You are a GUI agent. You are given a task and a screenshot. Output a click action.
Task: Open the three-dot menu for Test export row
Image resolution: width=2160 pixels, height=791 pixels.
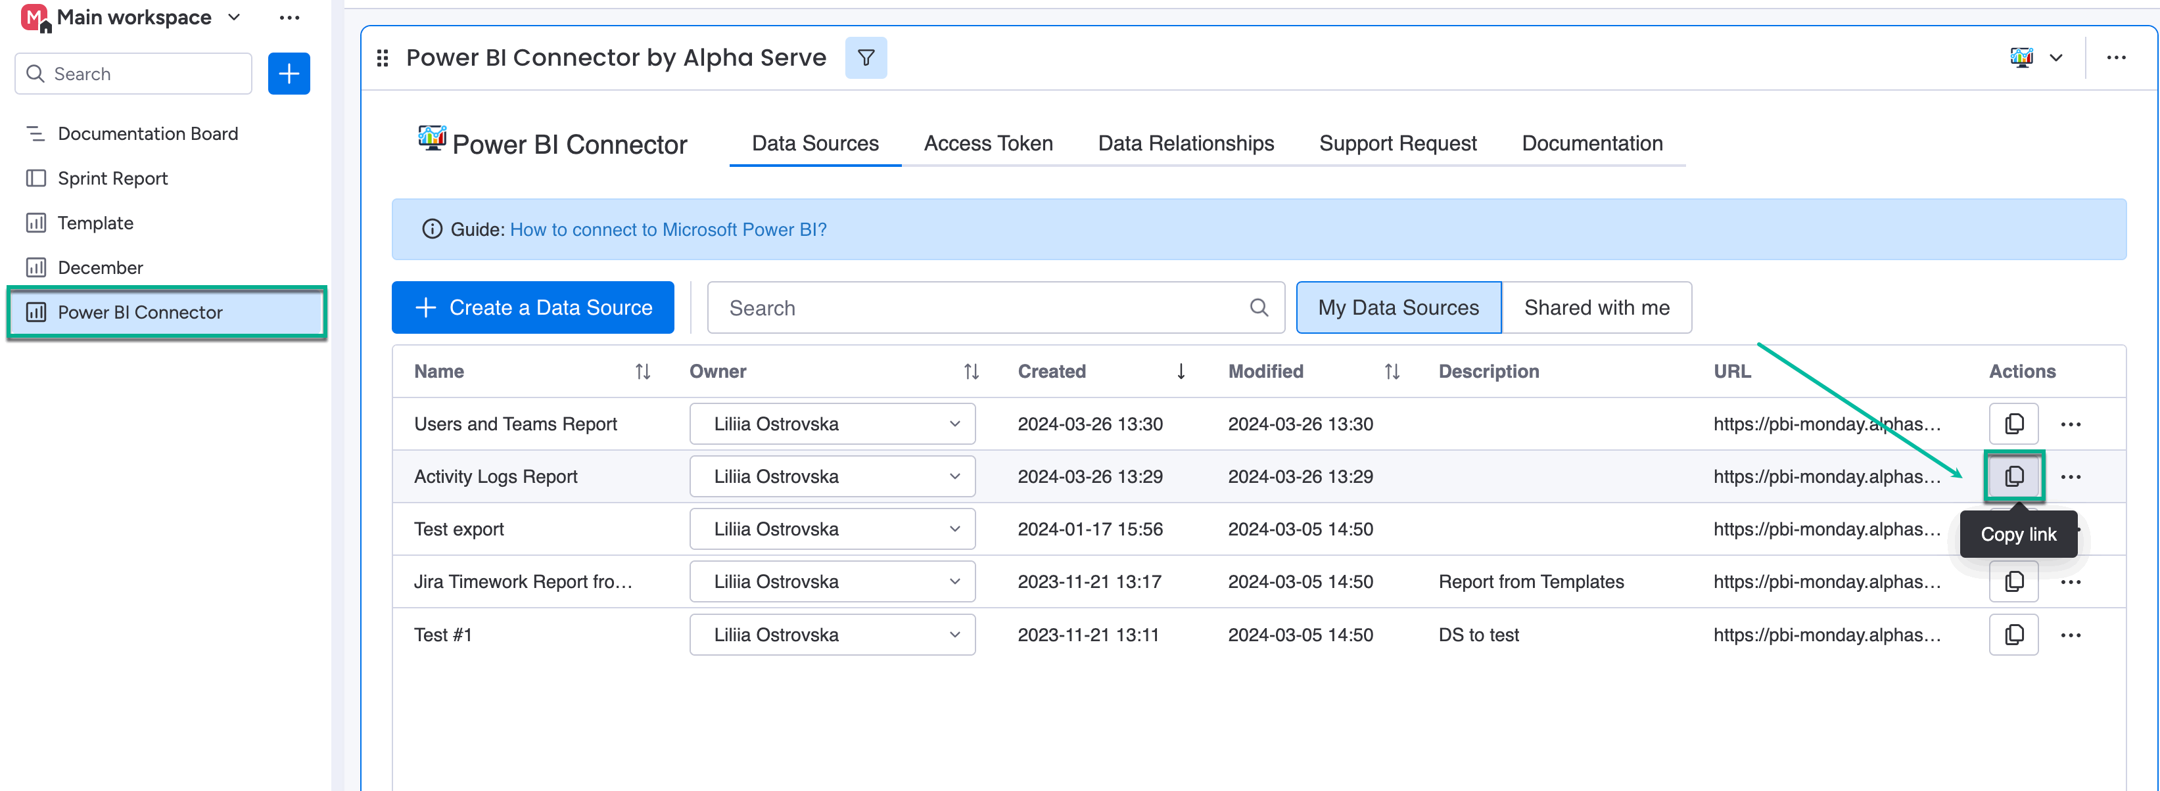click(x=2071, y=529)
